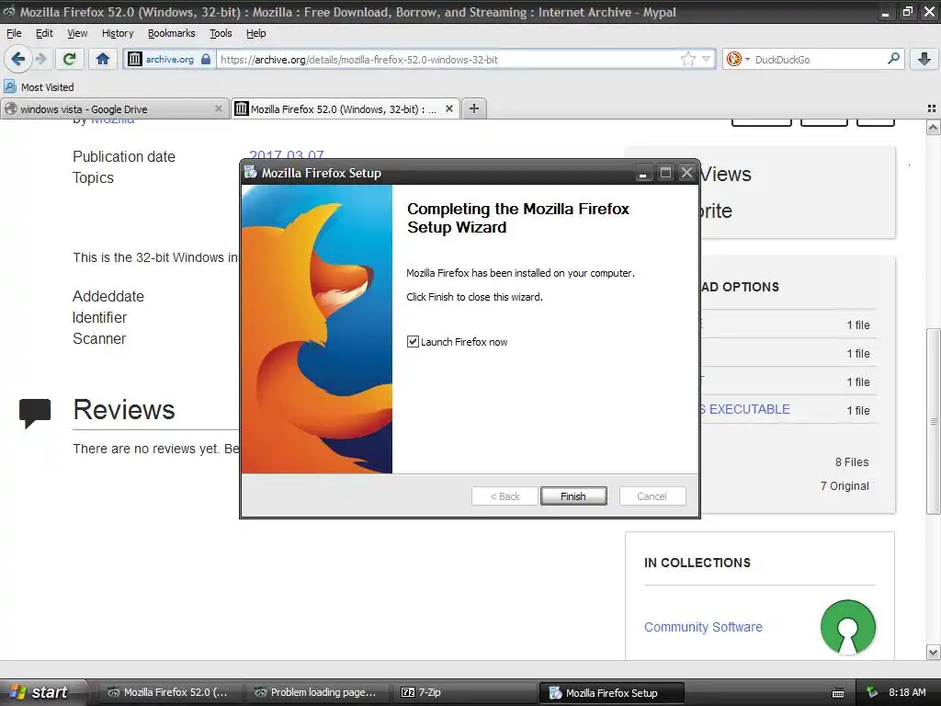Bookmark this page with the star icon
The width and height of the screenshot is (941, 706).
[x=687, y=59]
